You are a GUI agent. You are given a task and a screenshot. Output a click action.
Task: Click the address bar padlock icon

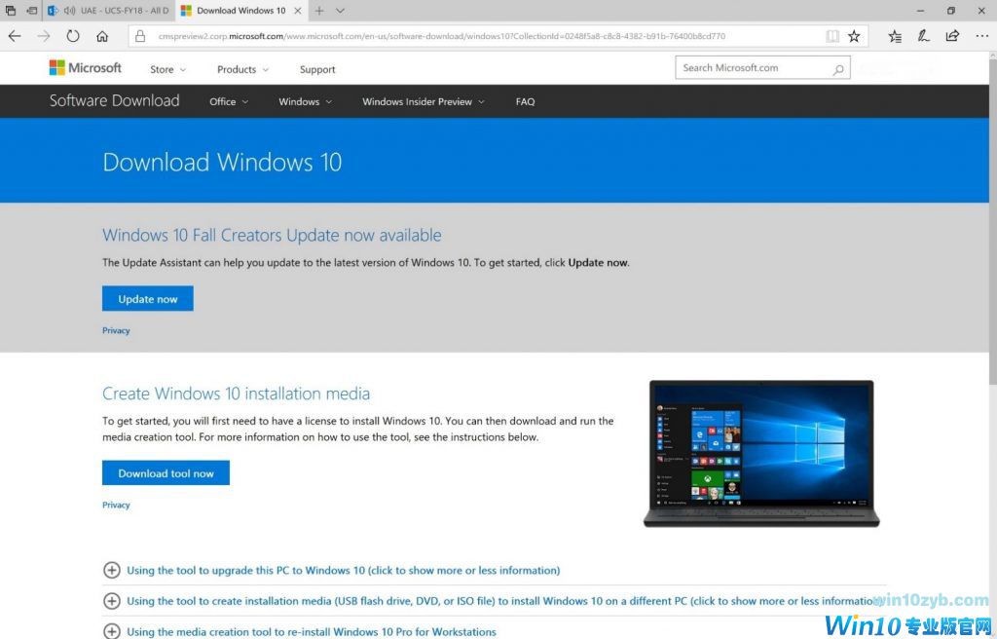(140, 36)
